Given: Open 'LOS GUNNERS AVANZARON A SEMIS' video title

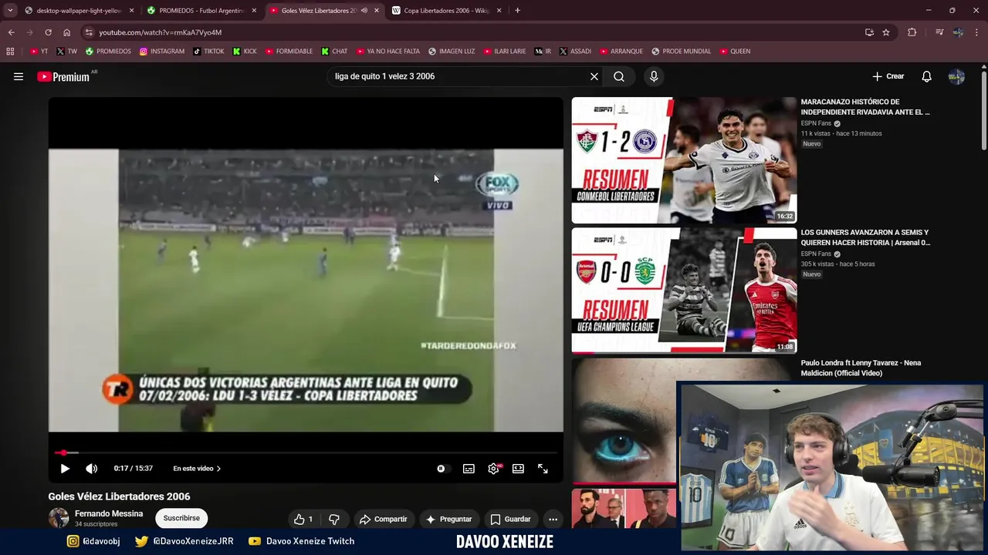Looking at the screenshot, I should [x=865, y=237].
